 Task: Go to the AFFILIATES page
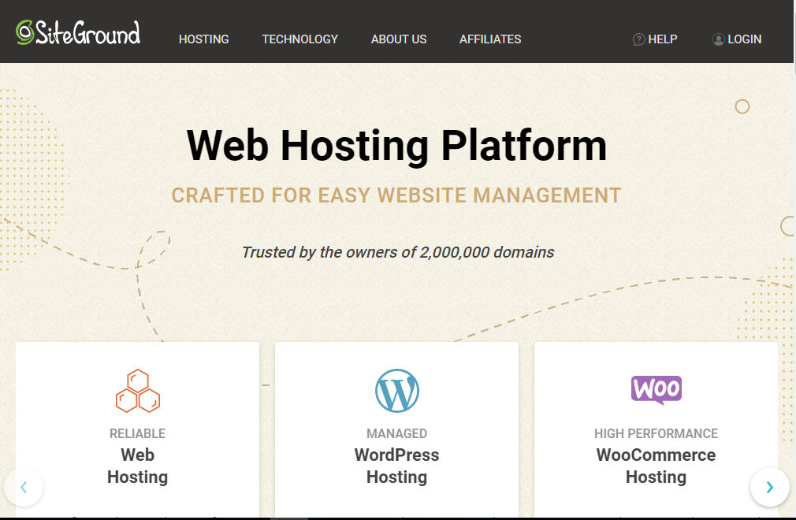click(x=490, y=39)
